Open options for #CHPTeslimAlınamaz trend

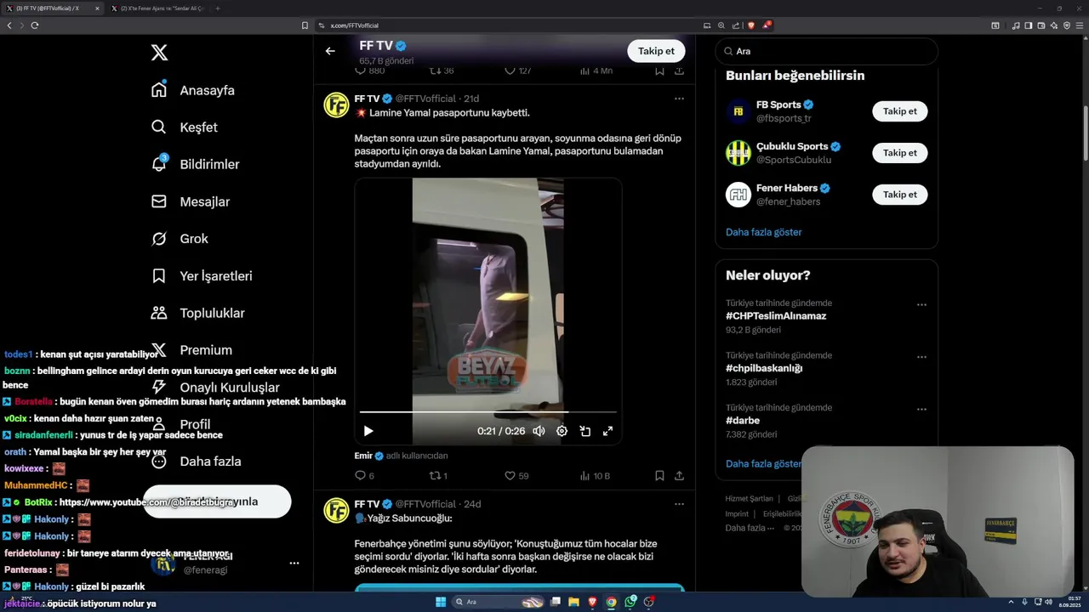click(921, 305)
